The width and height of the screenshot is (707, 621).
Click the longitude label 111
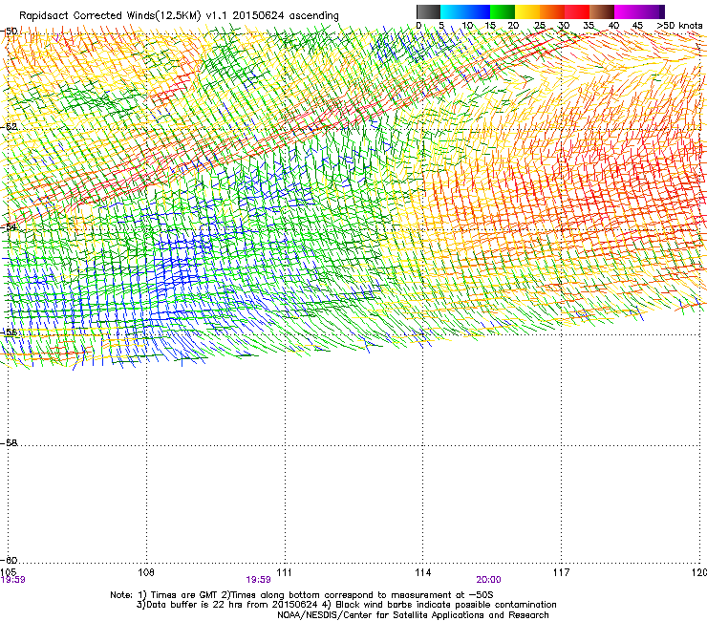(x=284, y=572)
